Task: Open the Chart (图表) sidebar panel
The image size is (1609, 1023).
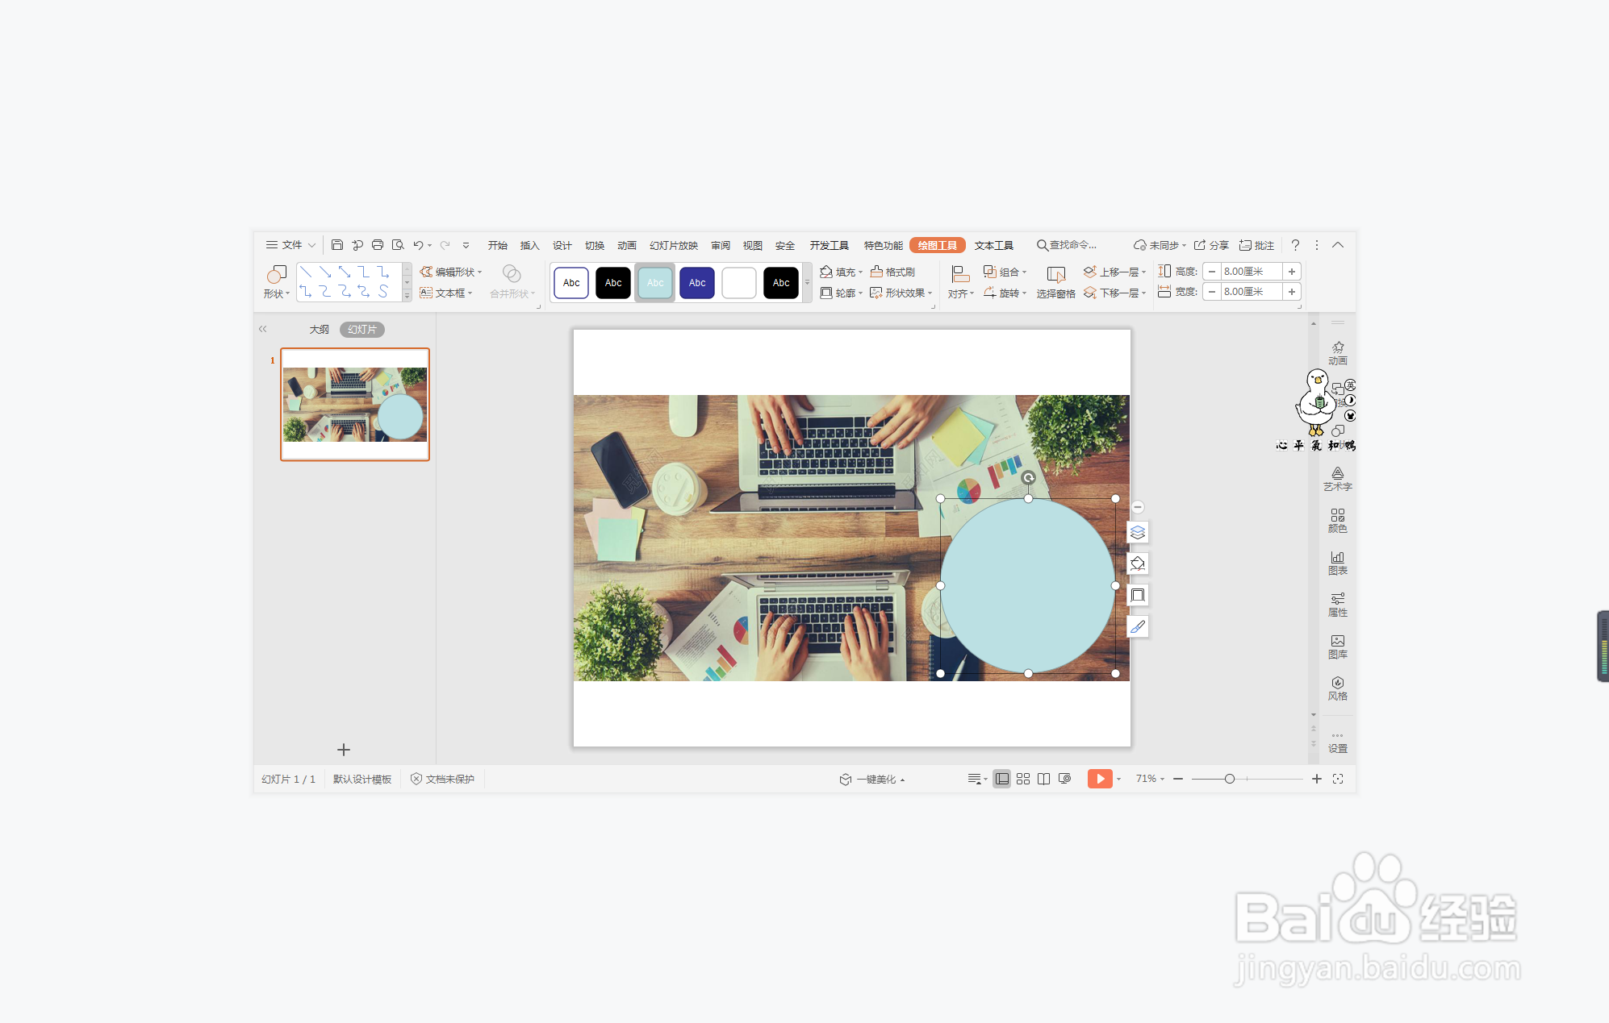Action: pos(1337,562)
